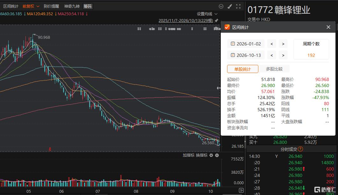338x195 pixels.
Task: Click the circled down-arrow icon in toolbar
Action: (x=221, y=6)
